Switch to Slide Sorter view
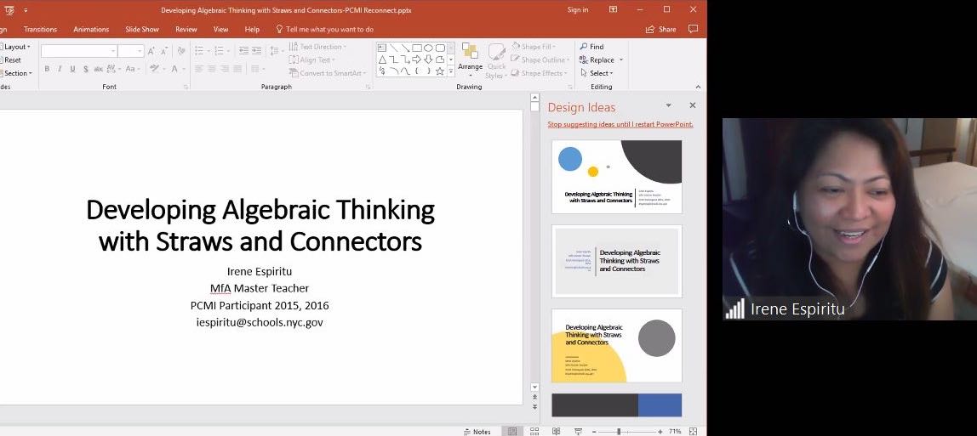The image size is (977, 436). pyautogui.click(x=534, y=432)
